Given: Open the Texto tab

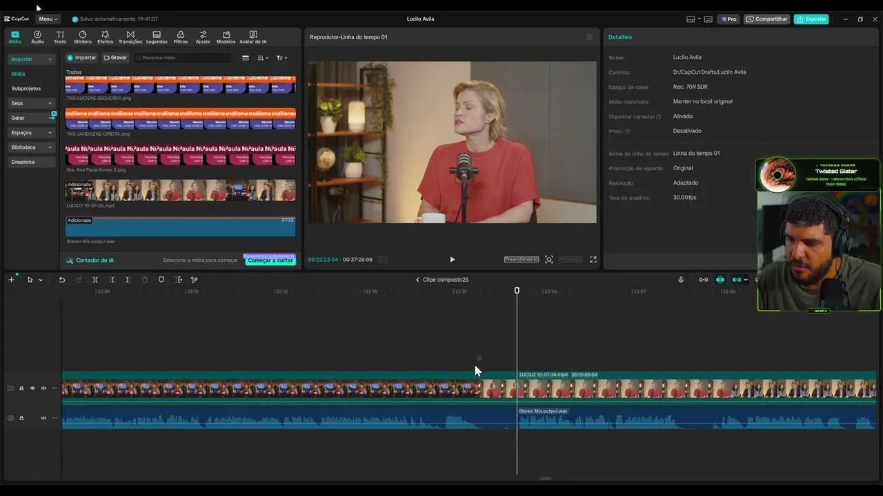Looking at the screenshot, I should [x=60, y=37].
